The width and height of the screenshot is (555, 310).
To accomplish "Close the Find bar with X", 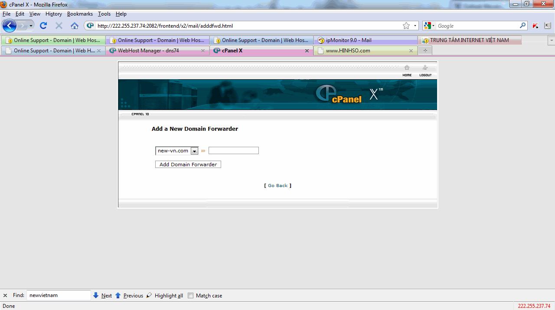I will [x=5, y=296].
